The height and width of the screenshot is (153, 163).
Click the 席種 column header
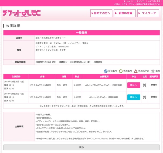[x=64, y=76]
